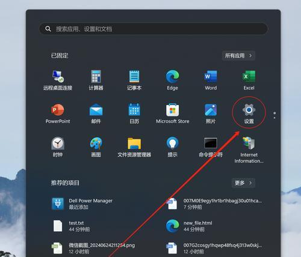Viewport: 301px width, 257px height.
Task: Click the new_file.html Edge icon
Action: pyautogui.click(x=172, y=226)
